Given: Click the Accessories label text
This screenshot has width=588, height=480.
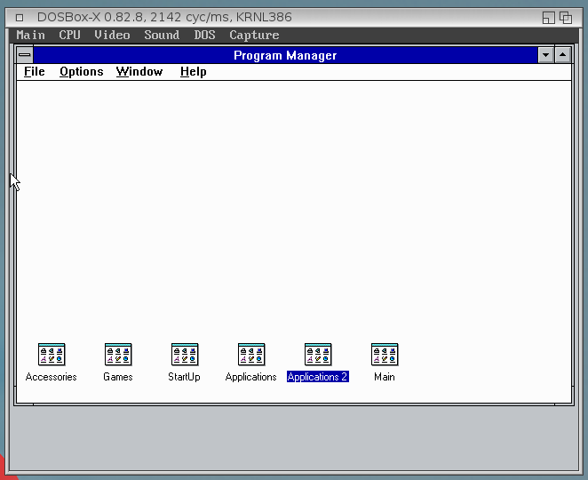Looking at the screenshot, I should pyautogui.click(x=51, y=377).
